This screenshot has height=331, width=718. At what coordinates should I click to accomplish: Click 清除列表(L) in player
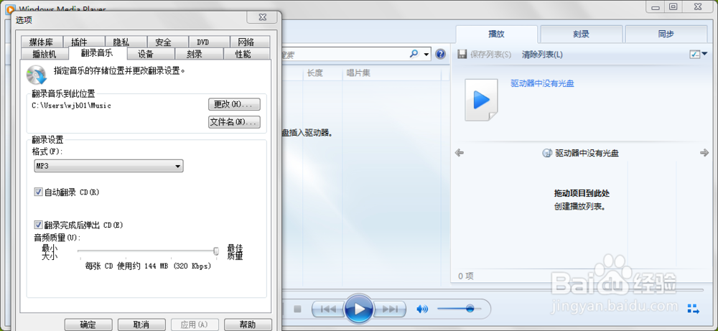pos(542,55)
